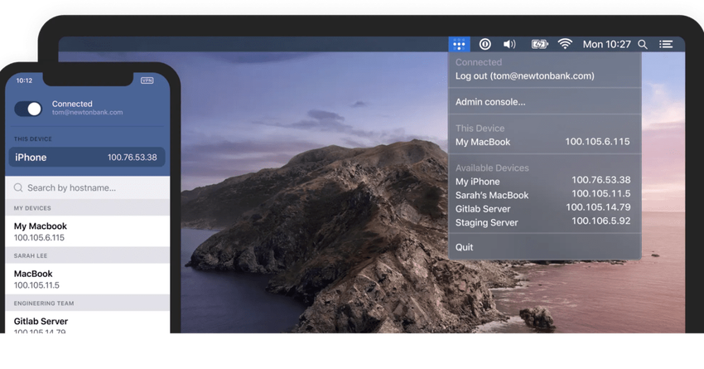Open Admin console... from the menu
This screenshot has width=704, height=369.
(490, 102)
